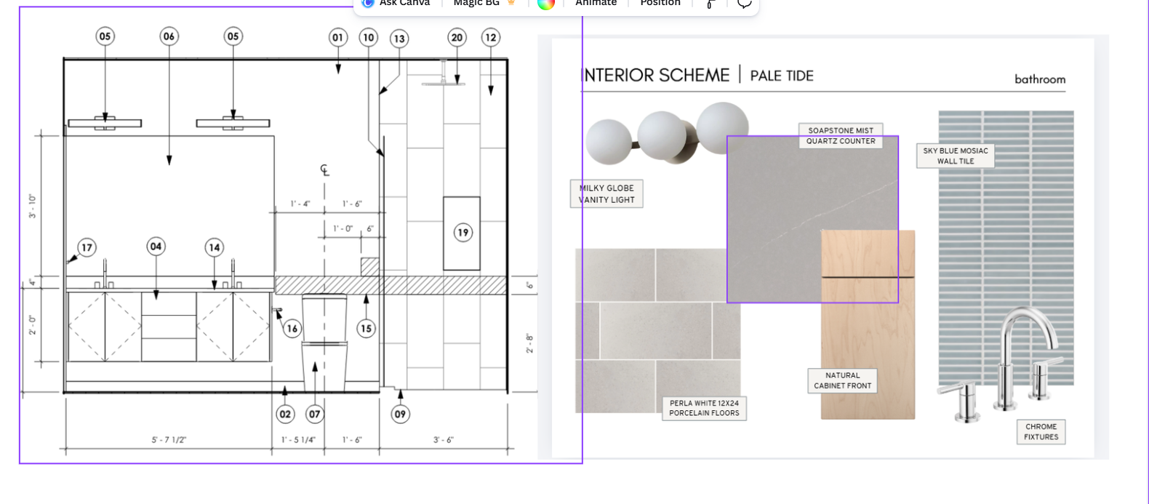Open the Position panel

click(x=660, y=4)
